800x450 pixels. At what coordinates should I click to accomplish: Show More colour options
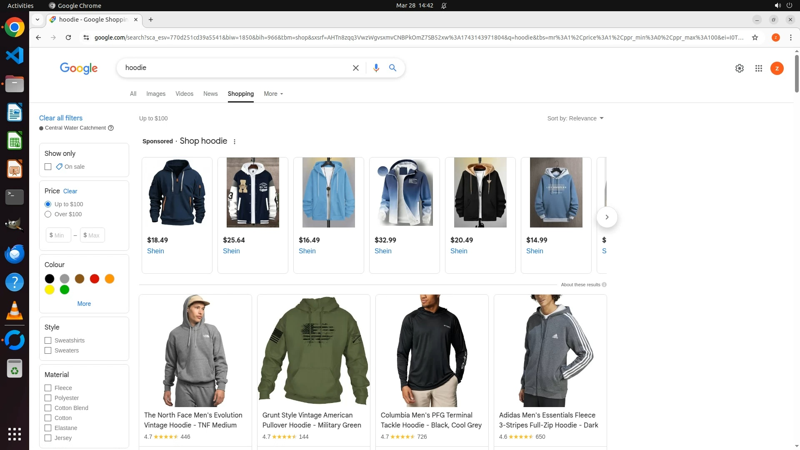pos(84,304)
